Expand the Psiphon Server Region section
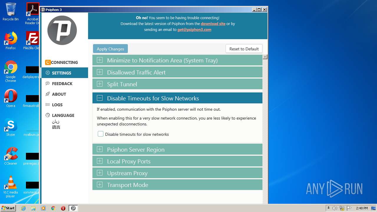The width and height of the screenshot is (377, 212). pos(177,149)
